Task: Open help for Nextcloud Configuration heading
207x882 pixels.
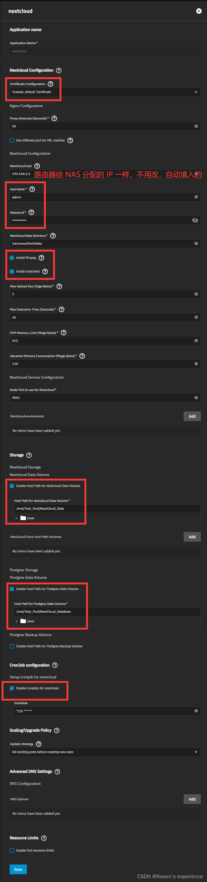Action: (x=59, y=70)
